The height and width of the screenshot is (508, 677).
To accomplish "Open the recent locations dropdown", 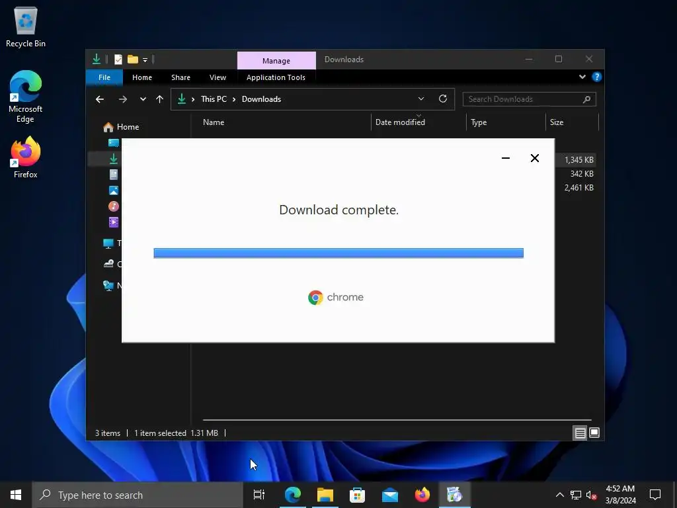I will click(143, 99).
